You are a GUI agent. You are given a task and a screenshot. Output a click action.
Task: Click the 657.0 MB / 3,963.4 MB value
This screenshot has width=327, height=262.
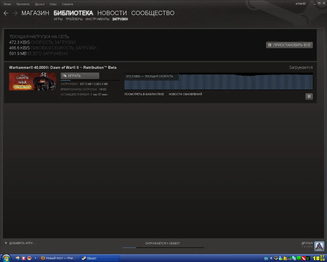(x=94, y=84)
